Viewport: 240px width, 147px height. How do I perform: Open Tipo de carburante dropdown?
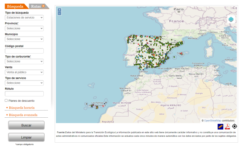click(x=24, y=61)
